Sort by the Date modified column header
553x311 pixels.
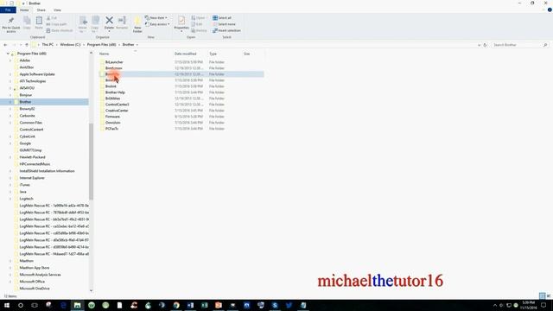coord(185,54)
